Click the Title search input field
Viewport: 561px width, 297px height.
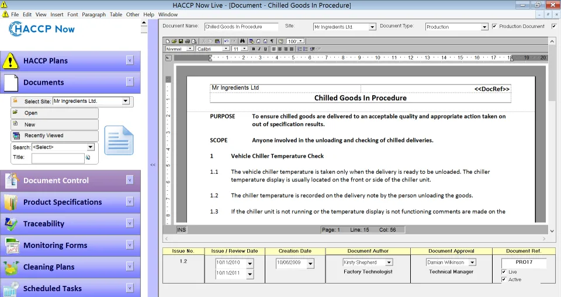[x=58, y=158]
